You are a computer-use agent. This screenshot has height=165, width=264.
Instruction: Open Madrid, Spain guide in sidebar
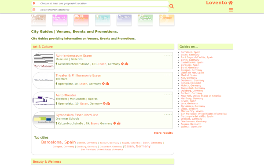coord(189,75)
